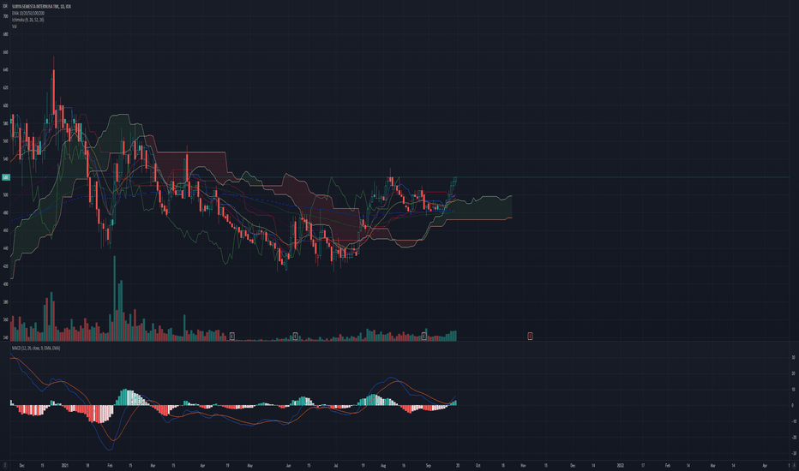Select the Surya Semesta Internusa symbol title
The height and width of the screenshot is (471, 799).
pos(41,6)
